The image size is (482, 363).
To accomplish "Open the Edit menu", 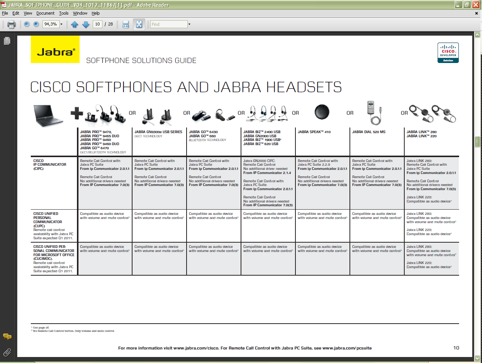I will tap(16, 13).
